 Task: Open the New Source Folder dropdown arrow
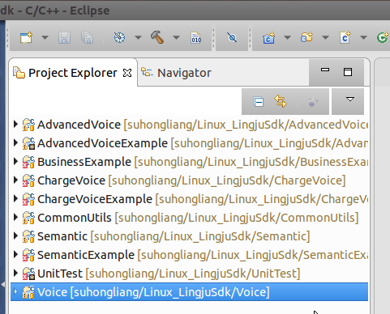[x=325, y=37]
